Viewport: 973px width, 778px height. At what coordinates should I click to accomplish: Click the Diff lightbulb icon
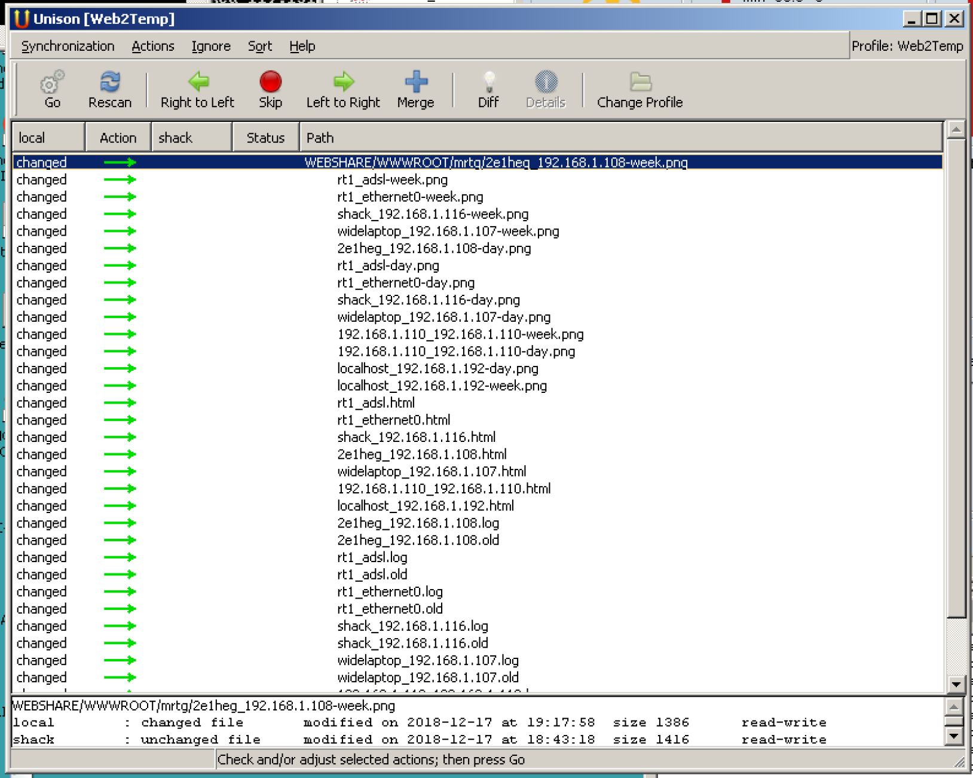[x=489, y=81]
